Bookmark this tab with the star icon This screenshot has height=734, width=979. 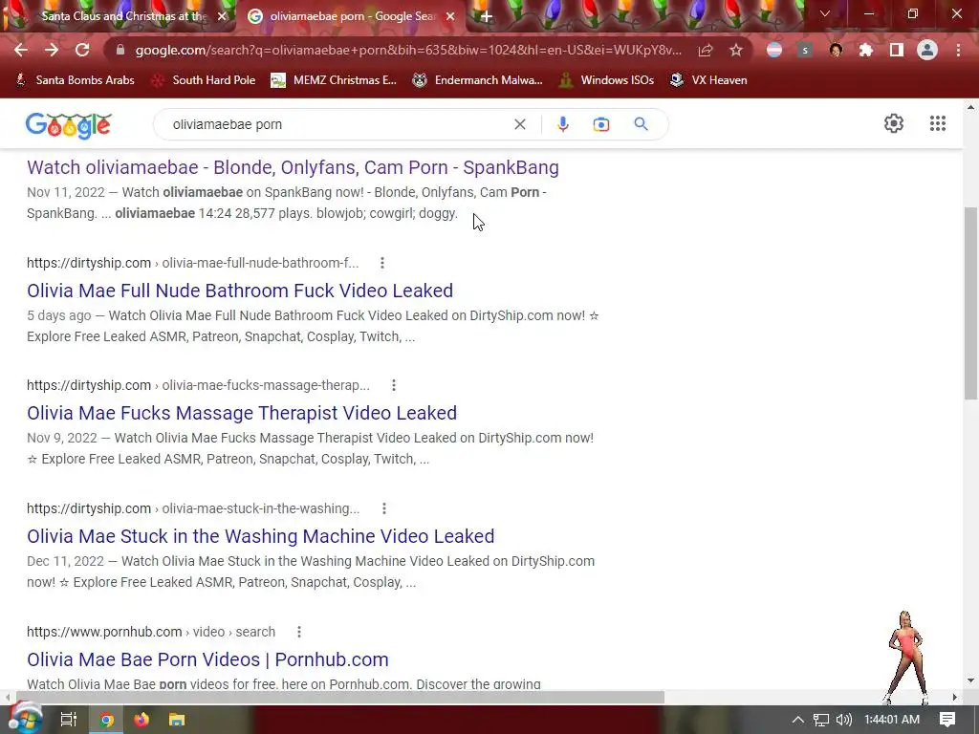click(x=736, y=50)
